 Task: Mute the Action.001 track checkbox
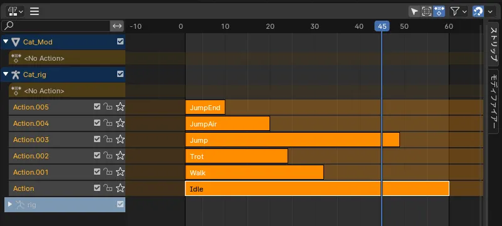pos(97,172)
